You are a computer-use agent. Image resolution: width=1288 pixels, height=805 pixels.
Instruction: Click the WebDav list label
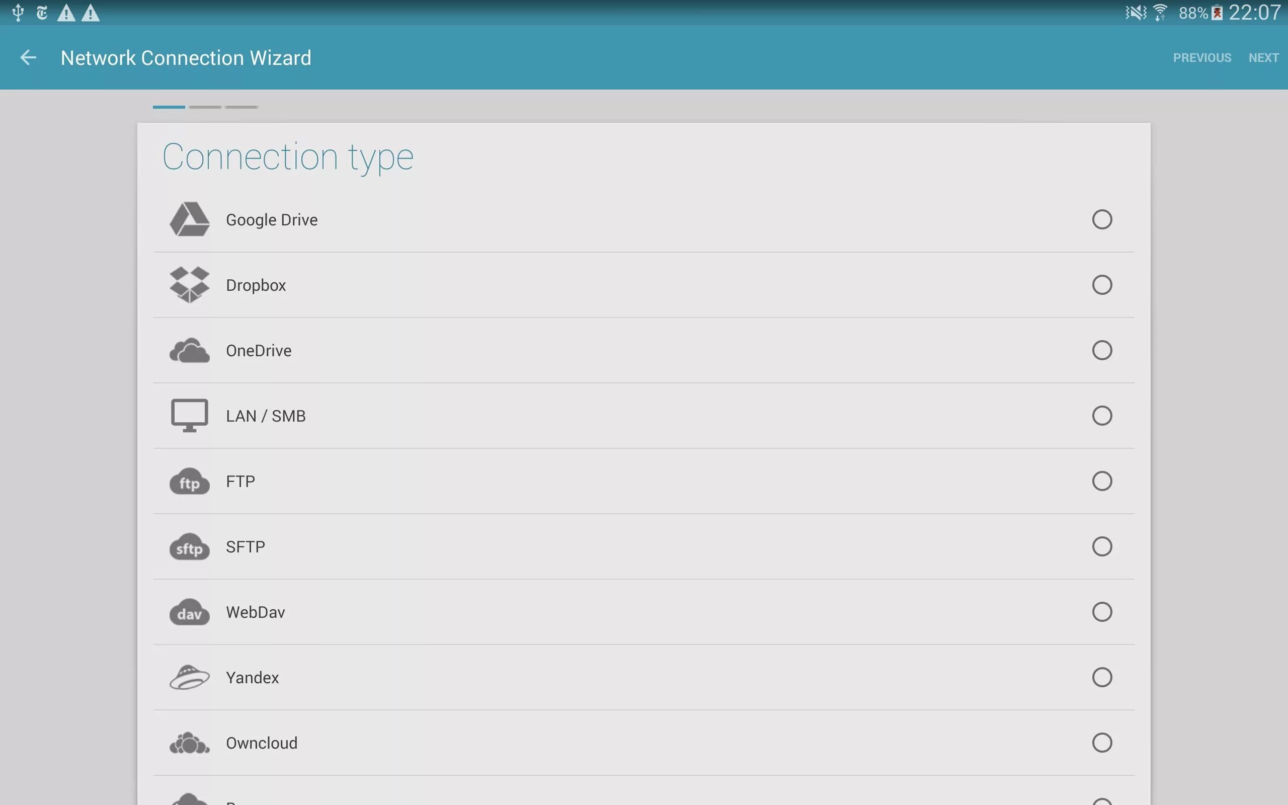coord(256,612)
